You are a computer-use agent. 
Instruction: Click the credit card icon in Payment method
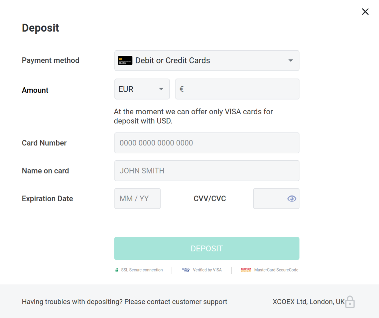tap(125, 60)
